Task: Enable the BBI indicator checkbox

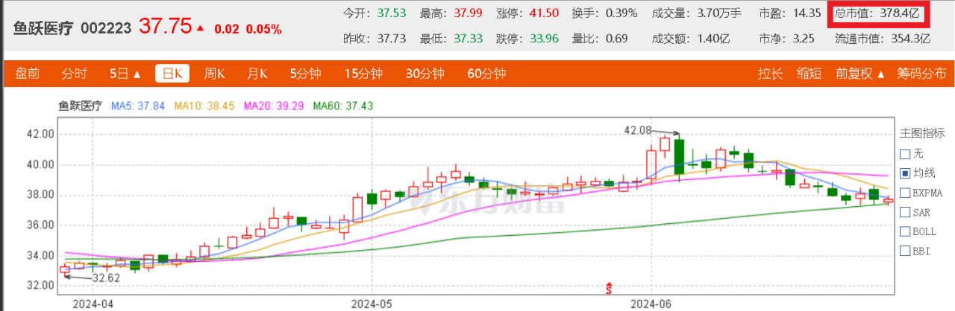Action: 906,251
